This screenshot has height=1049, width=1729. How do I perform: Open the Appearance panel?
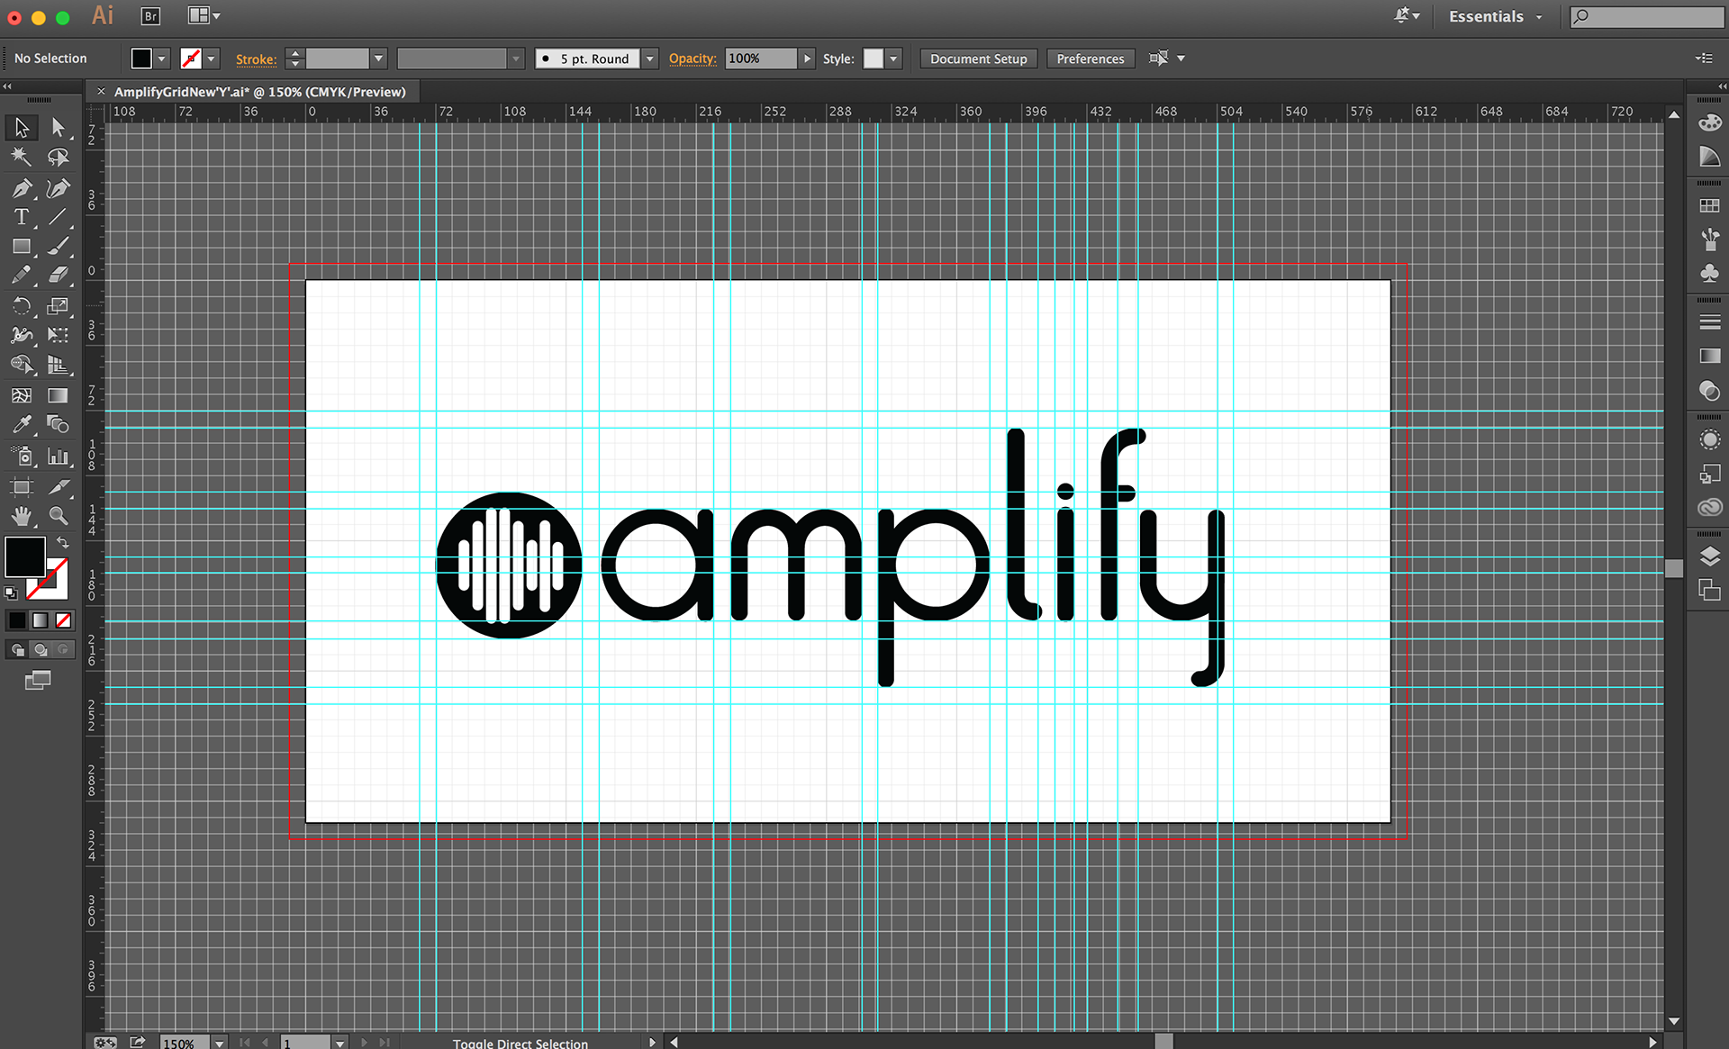click(x=1709, y=439)
